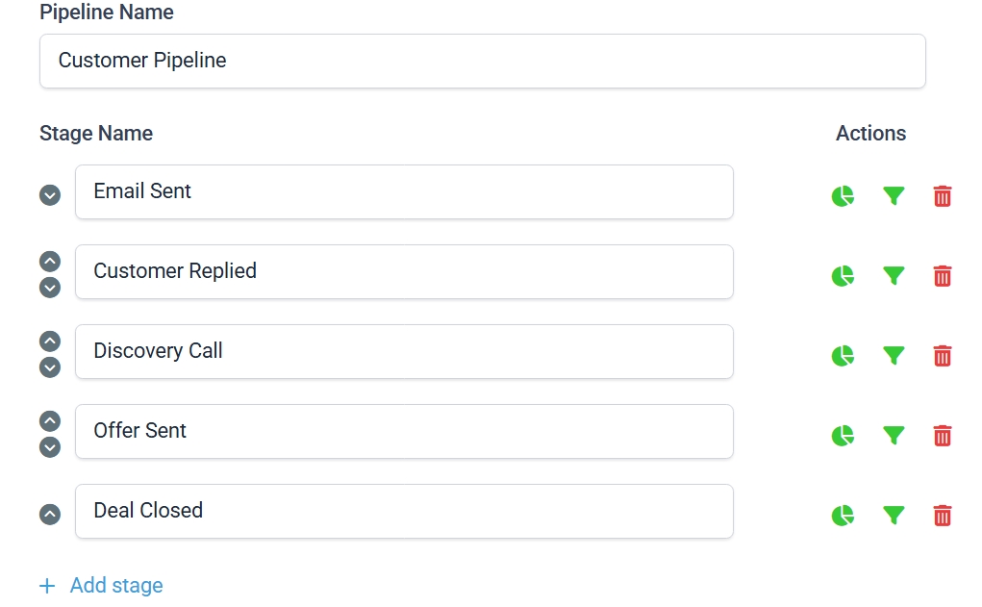The width and height of the screenshot is (982, 607).
Task: Move Deal Closed stage up
Action: tap(50, 515)
